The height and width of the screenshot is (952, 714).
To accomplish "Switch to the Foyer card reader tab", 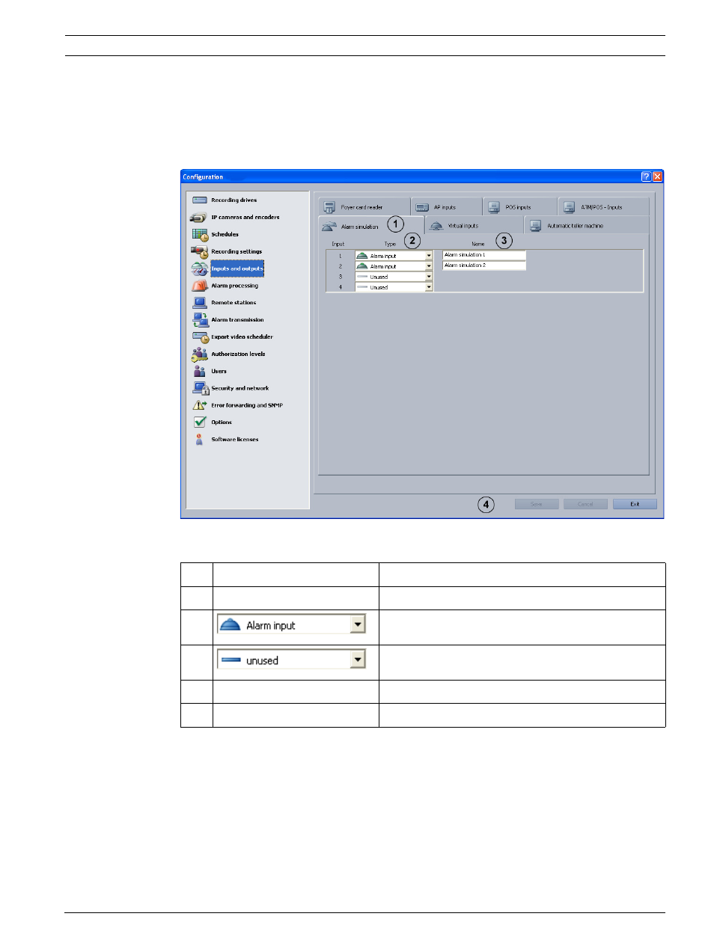I will pos(364,207).
